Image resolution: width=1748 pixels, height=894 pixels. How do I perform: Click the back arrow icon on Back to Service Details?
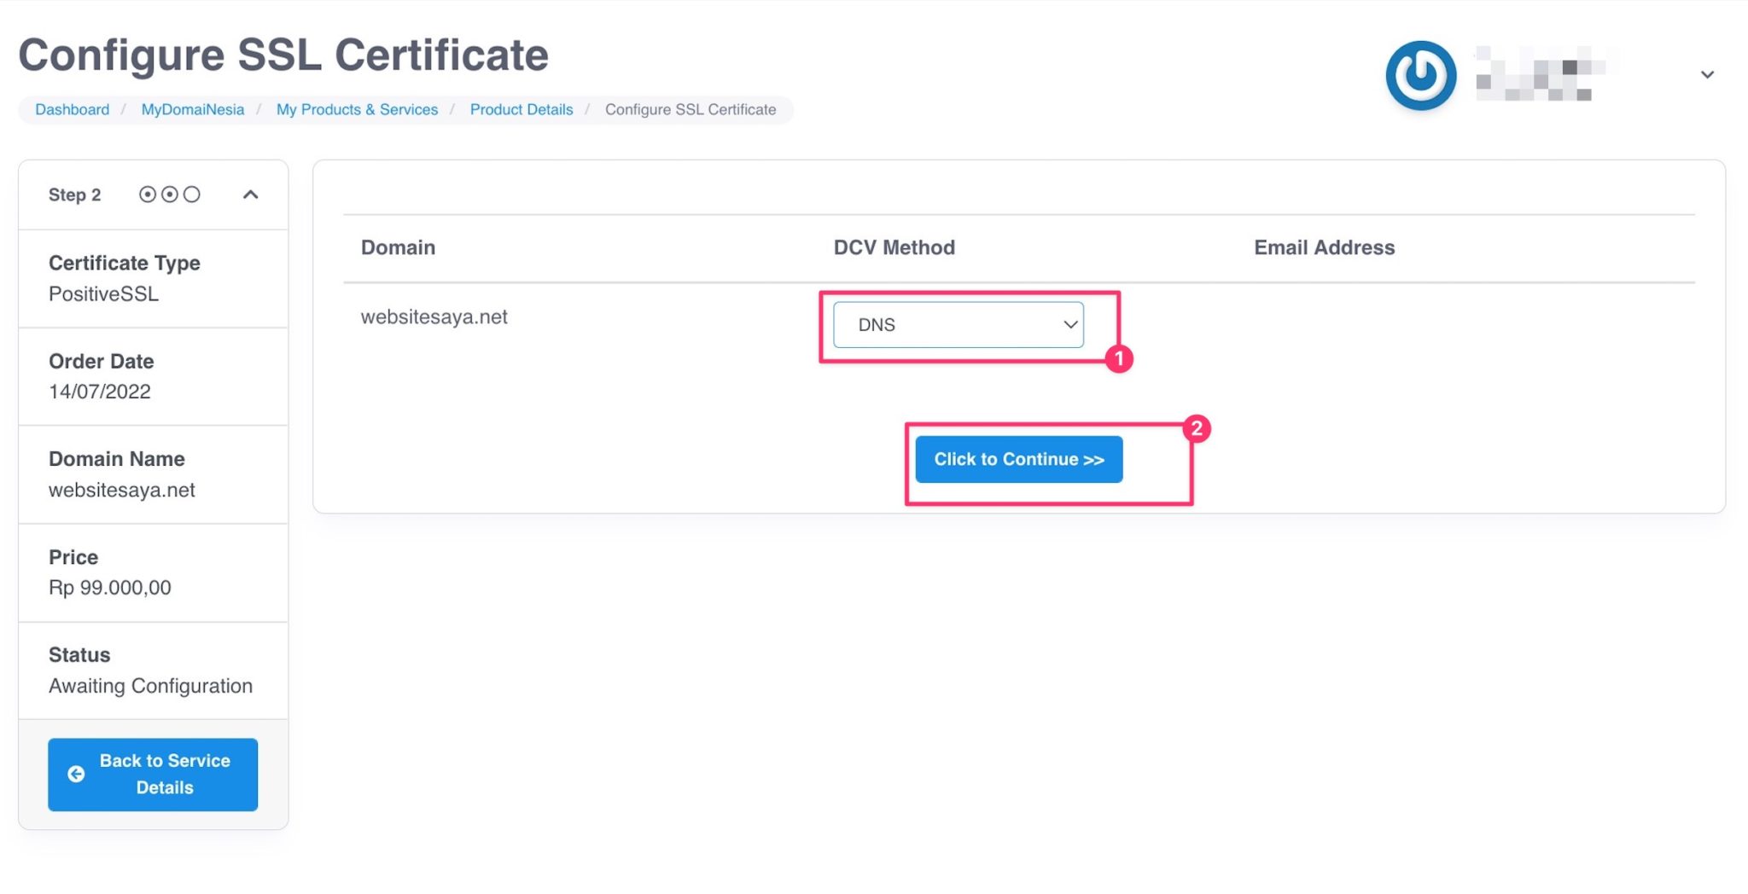click(x=77, y=774)
